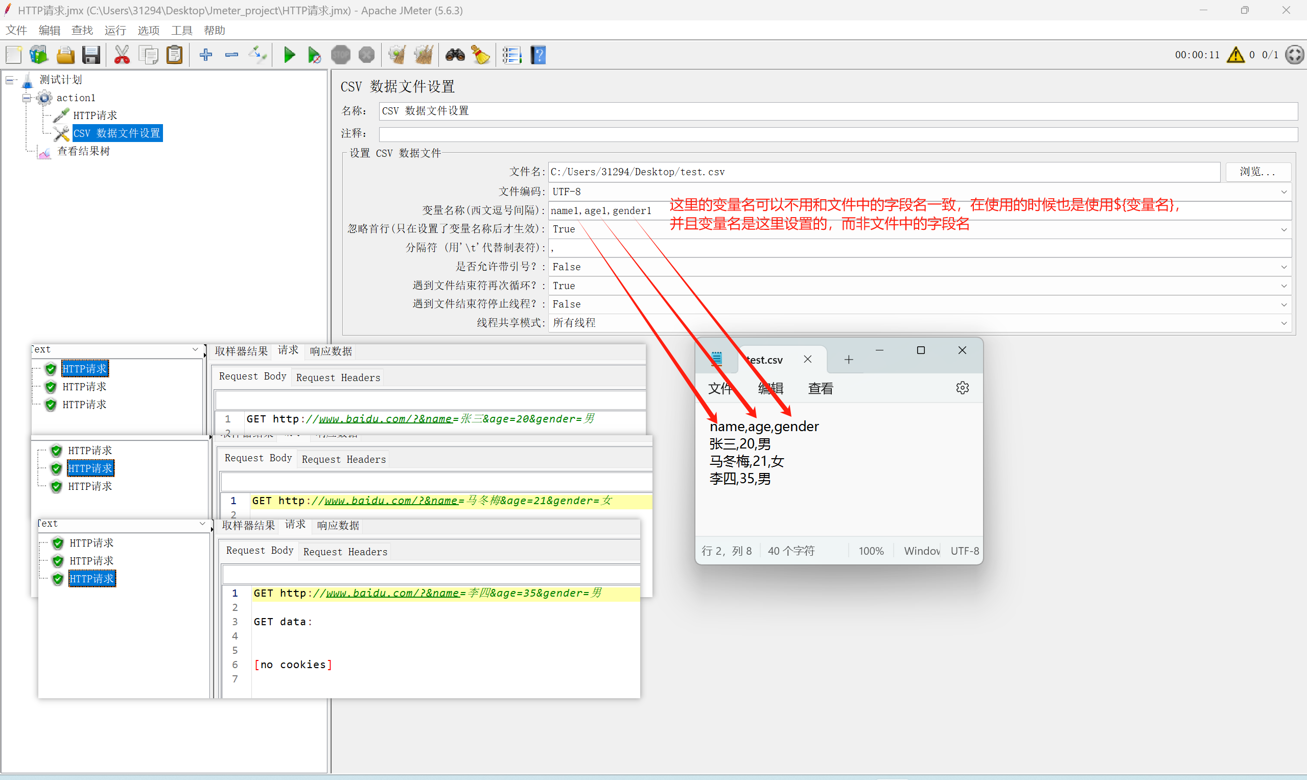This screenshot has width=1307, height=780.
Task: Click the green Start run icon
Action: pos(289,55)
